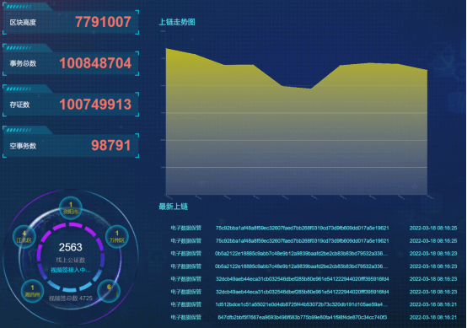This screenshot has height=328, width=467.
Task: Click the lowest dip of the yellow area chart
Action: click(x=311, y=89)
